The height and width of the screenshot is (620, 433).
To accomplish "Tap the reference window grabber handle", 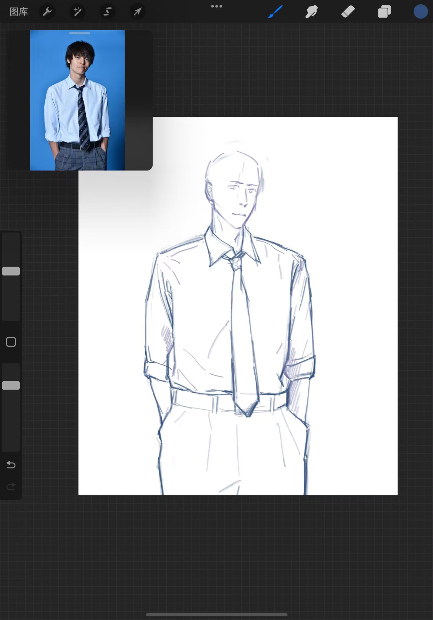I will (79, 33).
